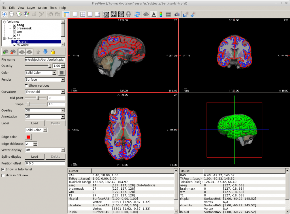Open the Layer menu

(x=31, y=8)
